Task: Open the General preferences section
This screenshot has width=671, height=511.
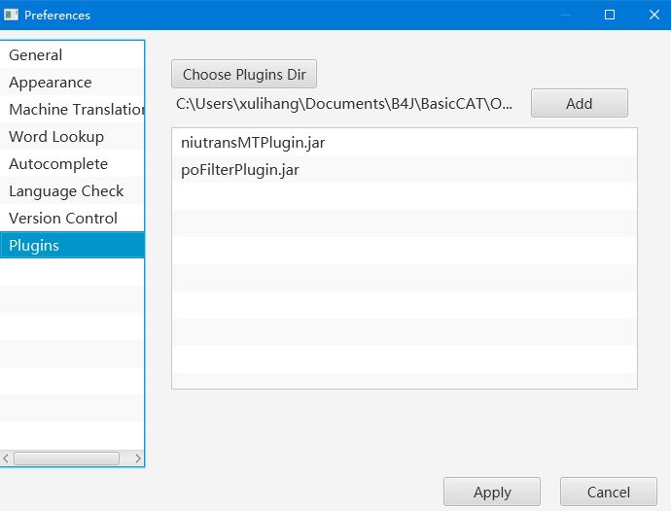Action: (x=72, y=54)
